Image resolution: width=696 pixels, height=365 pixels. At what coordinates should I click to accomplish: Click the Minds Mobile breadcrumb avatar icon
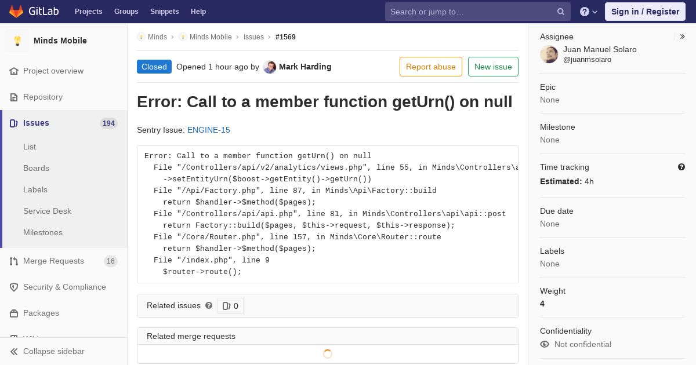[183, 36]
